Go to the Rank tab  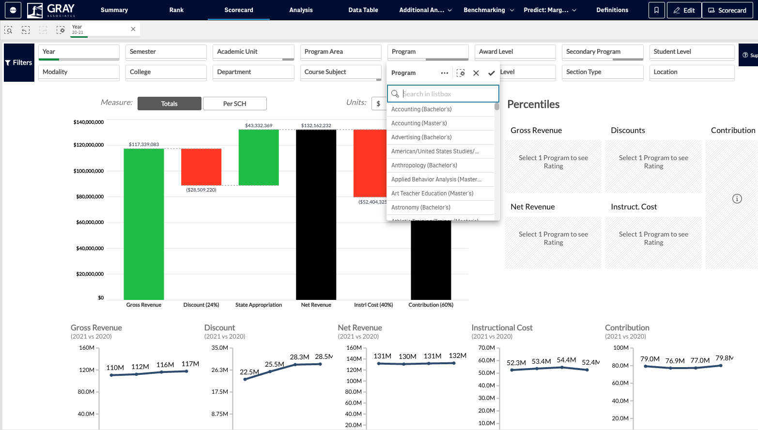click(176, 10)
